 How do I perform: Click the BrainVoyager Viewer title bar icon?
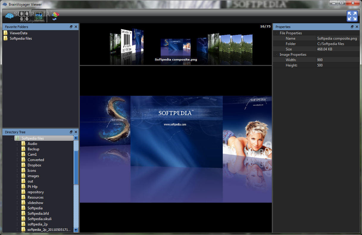[x=4, y=4]
